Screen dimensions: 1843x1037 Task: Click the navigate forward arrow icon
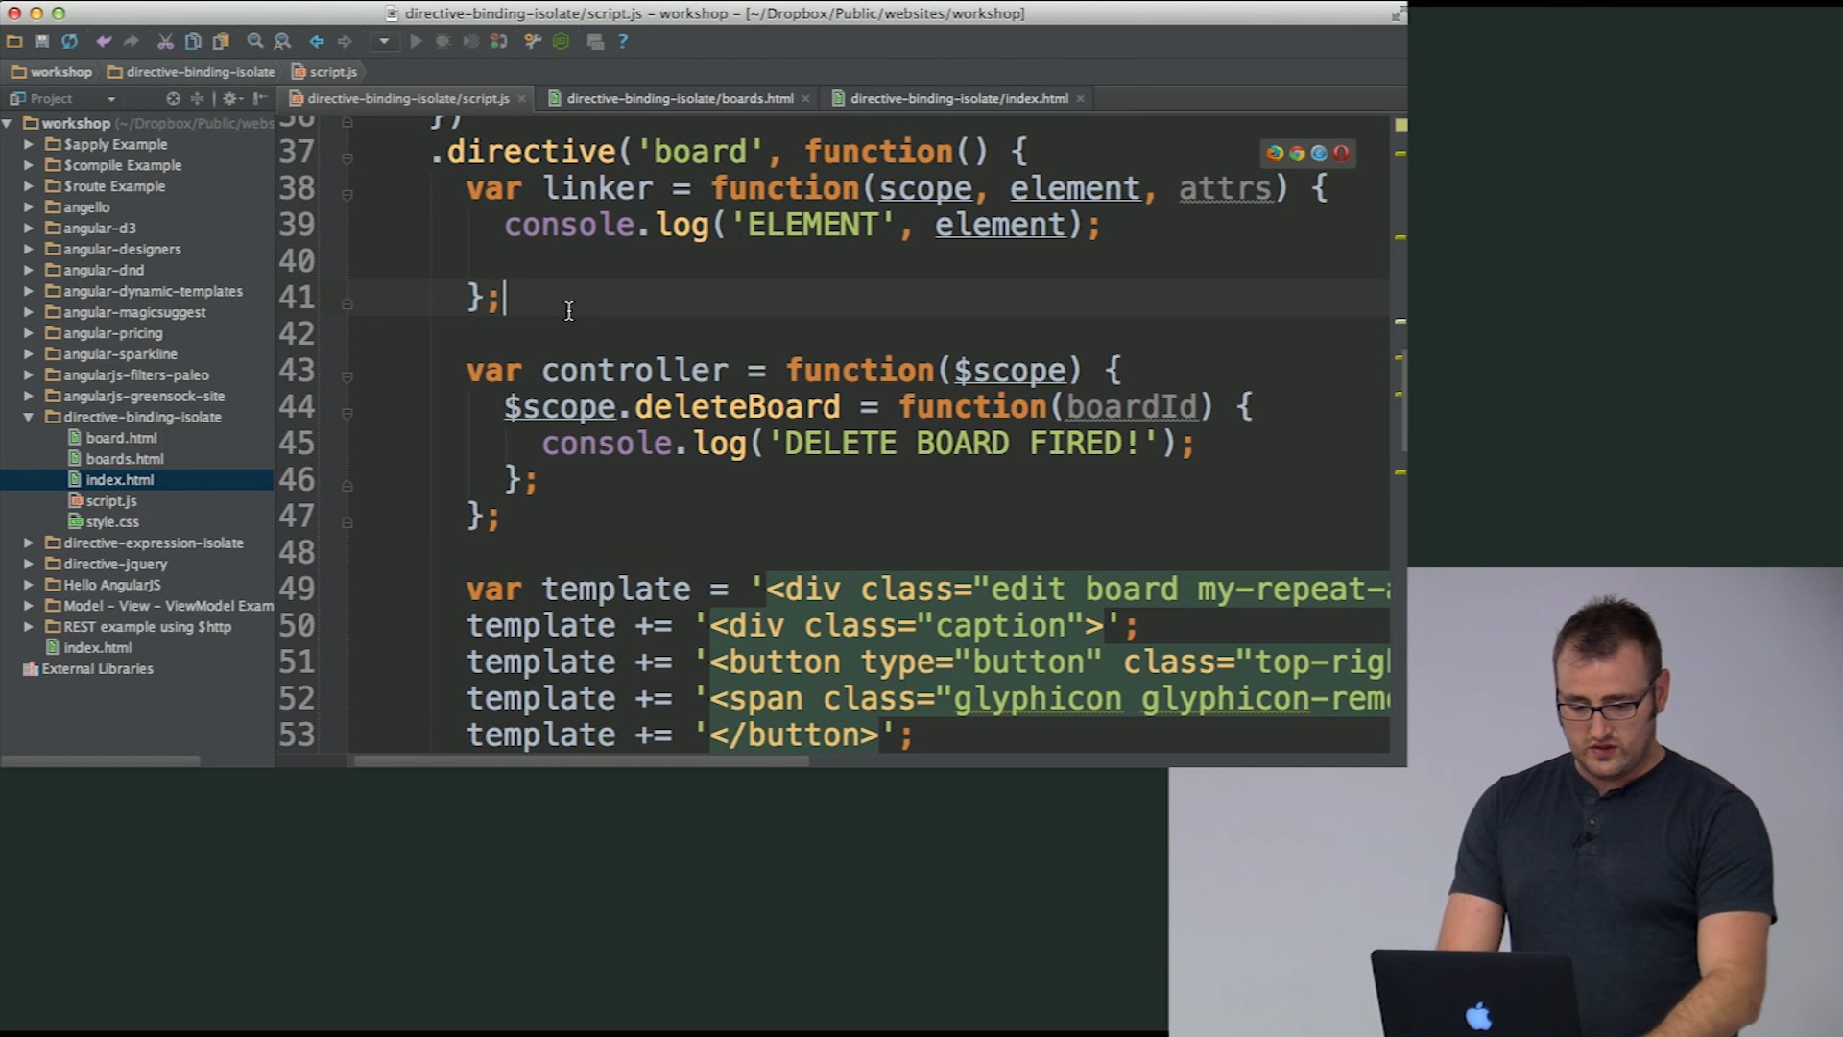(343, 40)
